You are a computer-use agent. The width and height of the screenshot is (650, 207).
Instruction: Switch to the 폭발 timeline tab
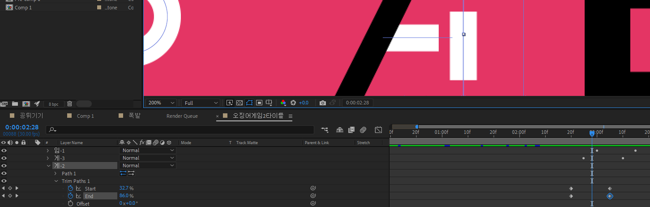coord(135,116)
